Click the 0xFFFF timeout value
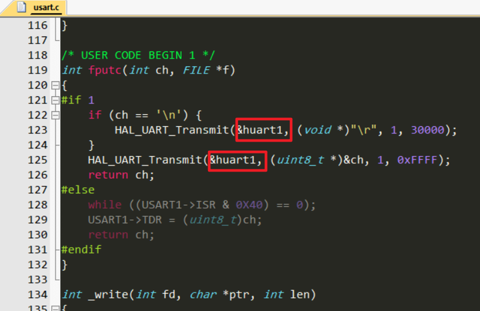The image size is (480, 311). [417, 160]
